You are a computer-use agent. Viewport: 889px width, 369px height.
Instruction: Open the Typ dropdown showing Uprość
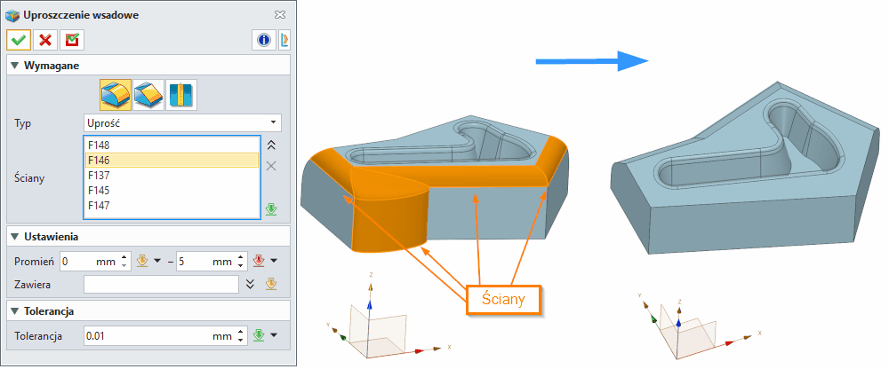pos(182,122)
